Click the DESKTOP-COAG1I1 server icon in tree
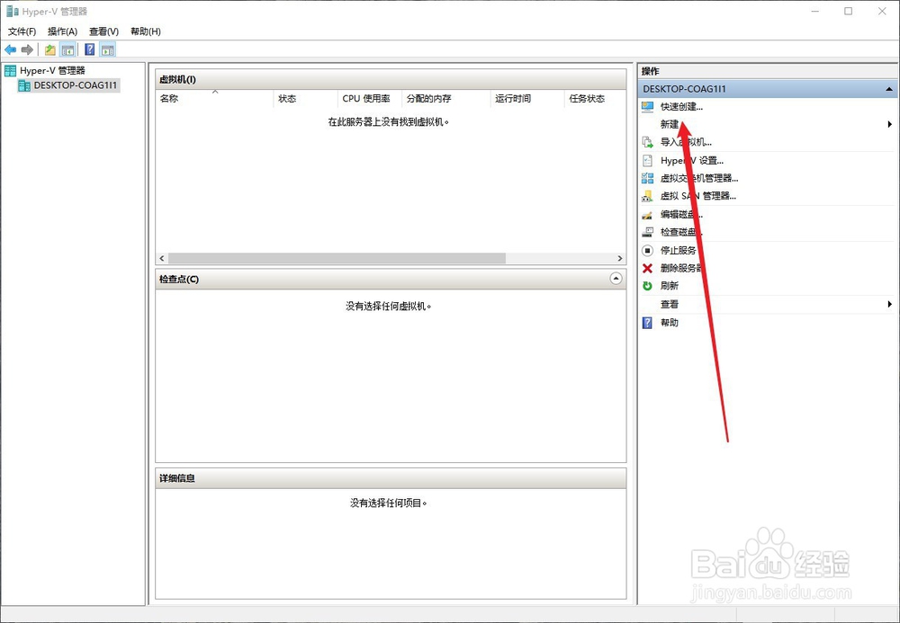The width and height of the screenshot is (900, 623). tap(24, 85)
